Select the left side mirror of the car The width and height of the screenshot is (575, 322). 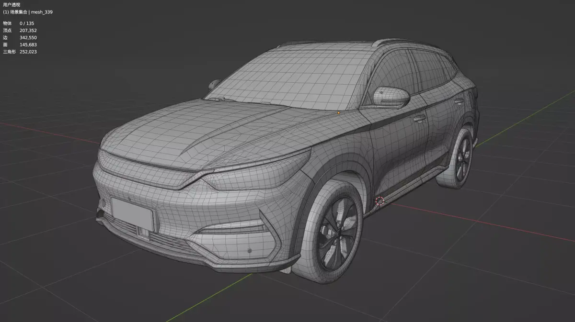(214, 84)
